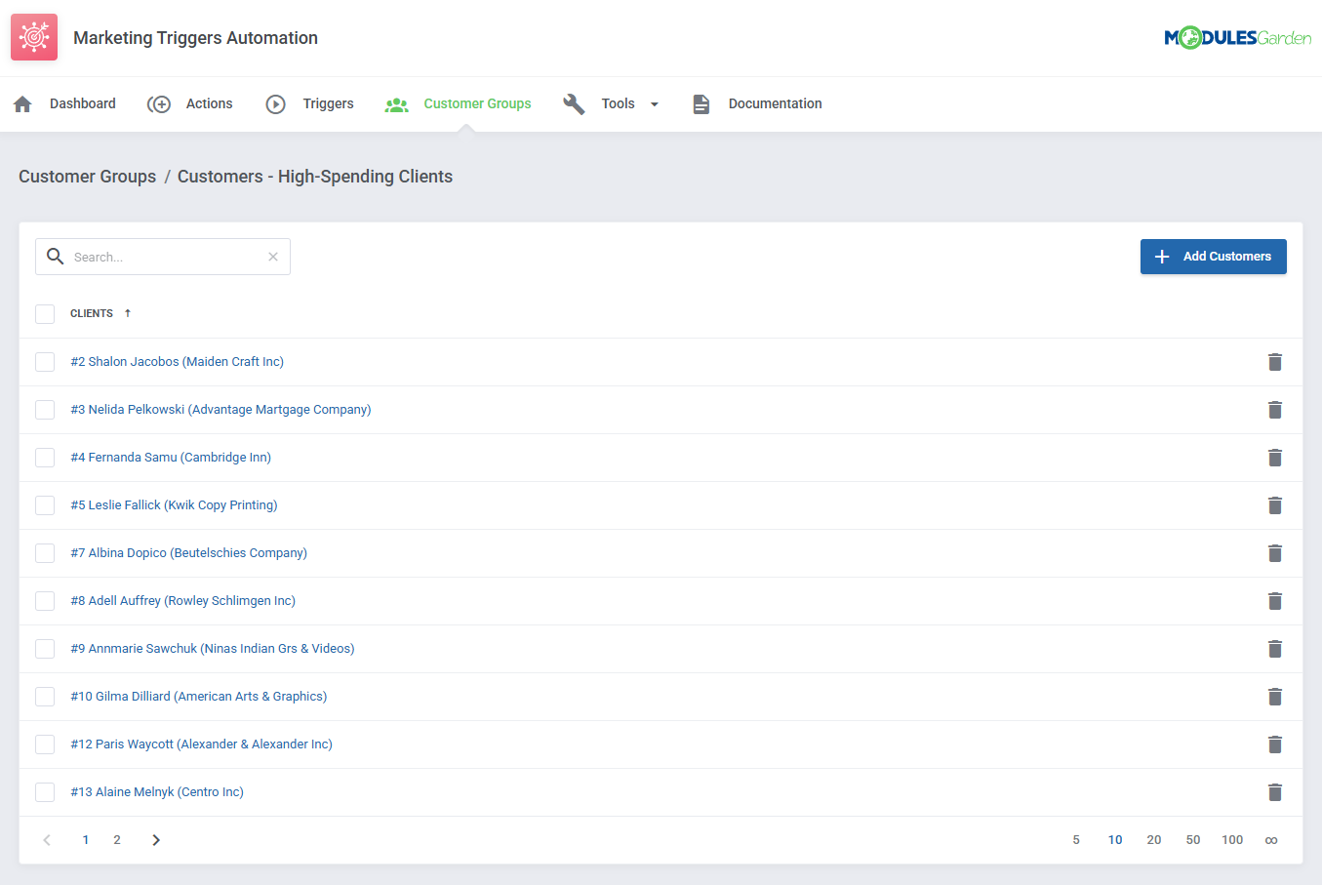This screenshot has height=885, width=1322.
Task: Toggle the Clients column sort arrow
Action: (125, 313)
